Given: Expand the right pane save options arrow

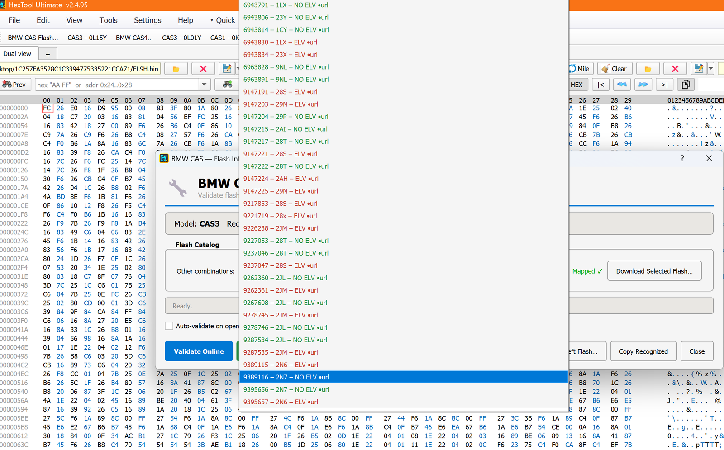Looking at the screenshot, I should 710,69.
